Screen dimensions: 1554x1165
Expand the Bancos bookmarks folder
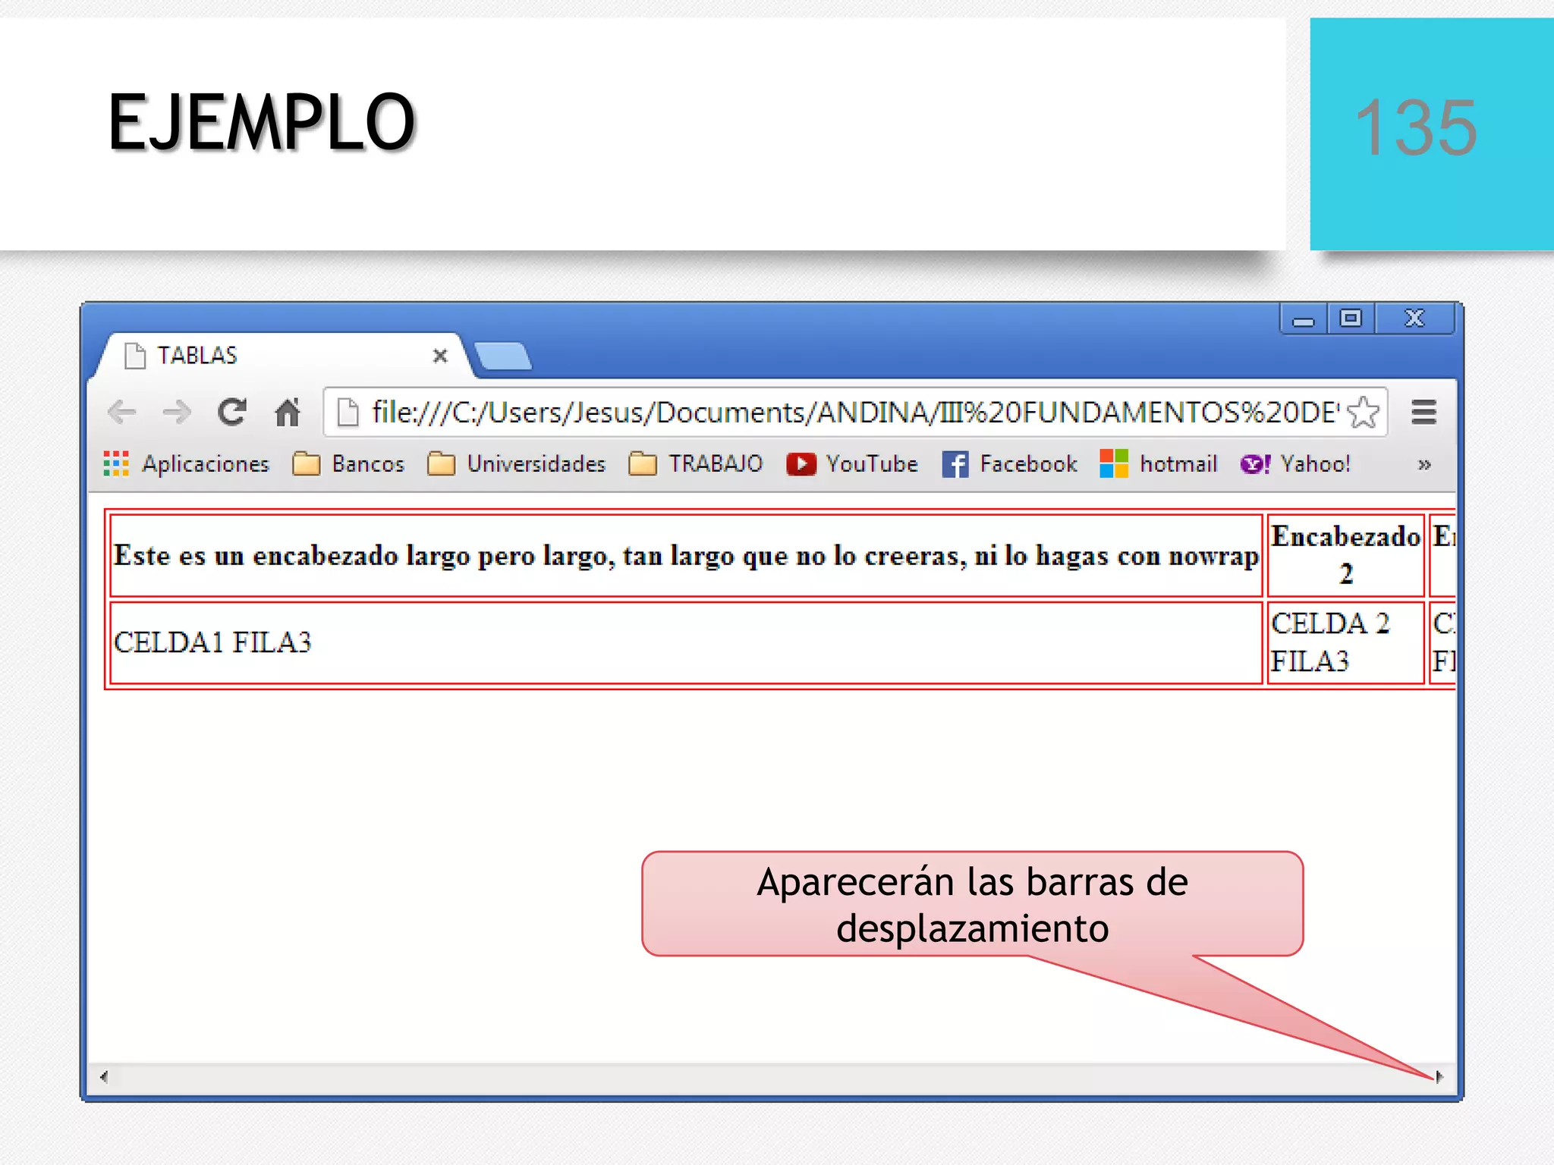(348, 463)
